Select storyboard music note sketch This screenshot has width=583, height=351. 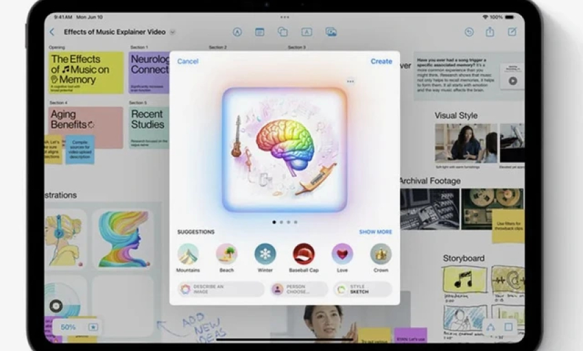[464, 280]
